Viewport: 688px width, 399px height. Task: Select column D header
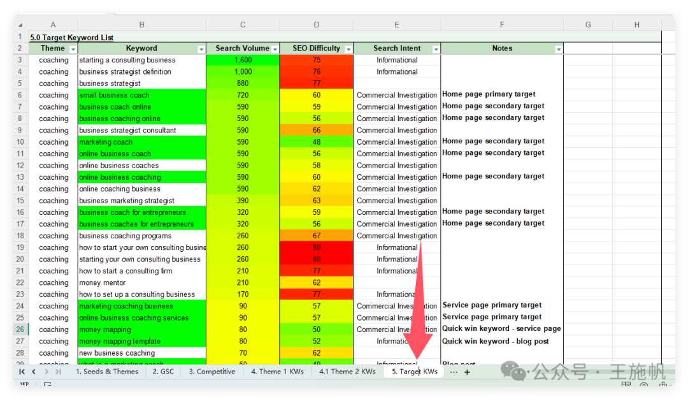[x=317, y=25]
